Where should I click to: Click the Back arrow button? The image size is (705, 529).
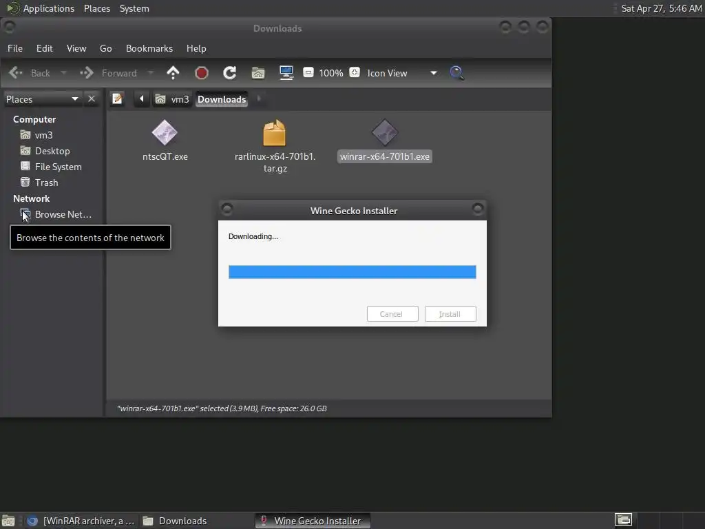(x=30, y=73)
